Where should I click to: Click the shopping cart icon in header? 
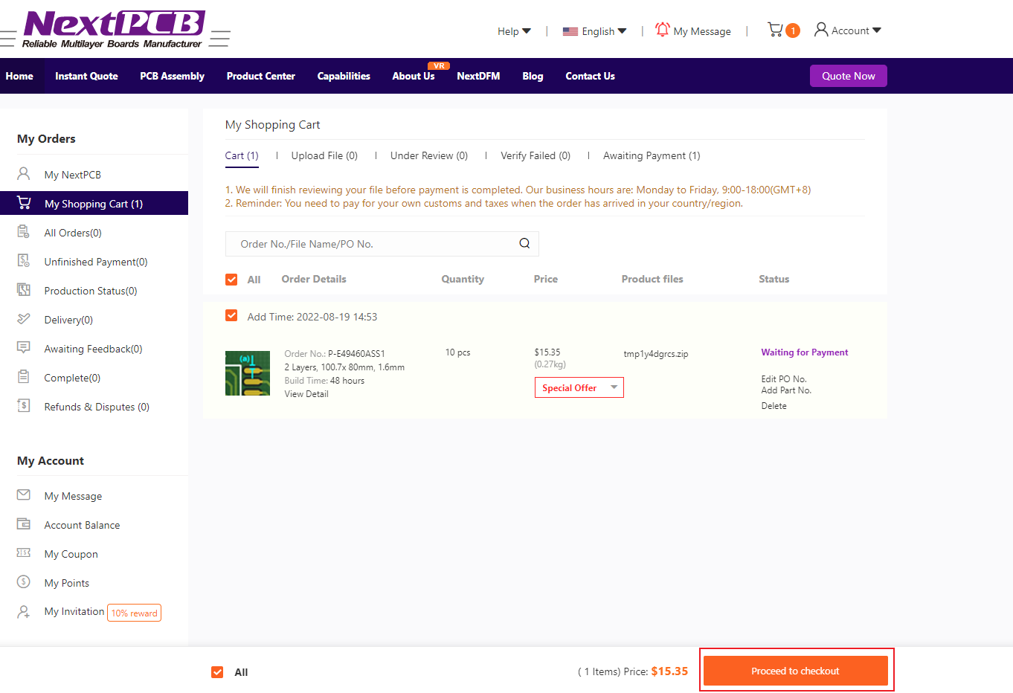pos(776,30)
